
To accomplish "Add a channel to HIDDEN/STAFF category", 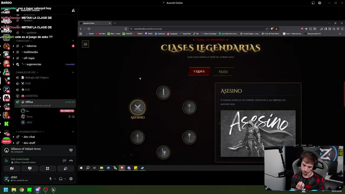I will click(x=73, y=132).
